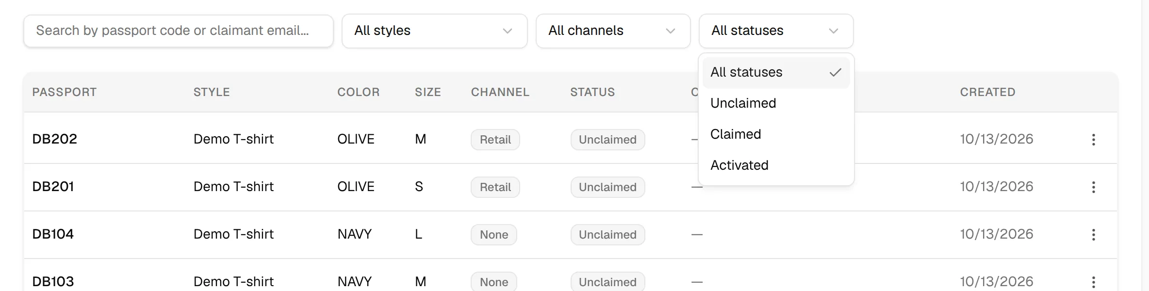Click created date 10/13/2026 in DB202 row
The width and height of the screenshot is (1149, 291).
[x=997, y=139]
